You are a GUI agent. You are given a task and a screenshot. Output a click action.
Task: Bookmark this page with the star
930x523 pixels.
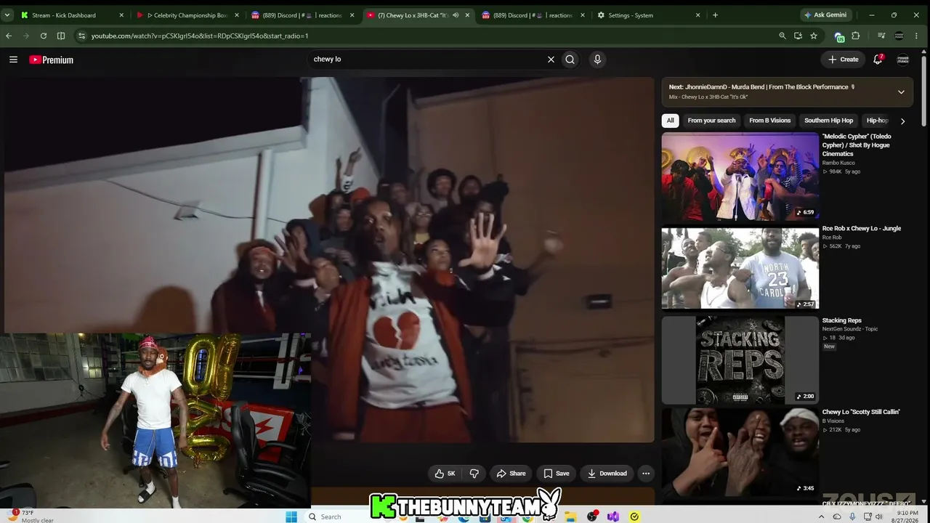point(814,36)
